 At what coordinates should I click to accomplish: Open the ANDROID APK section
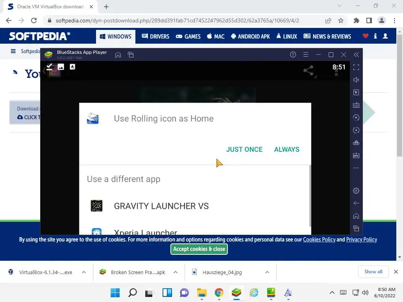[x=250, y=37]
